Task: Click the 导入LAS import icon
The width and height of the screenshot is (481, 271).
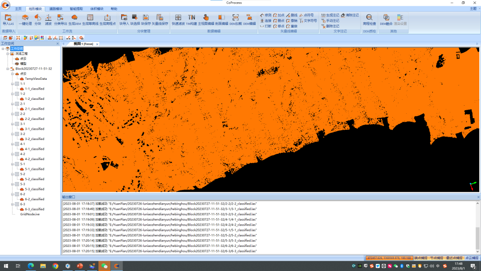Action: 8,20
